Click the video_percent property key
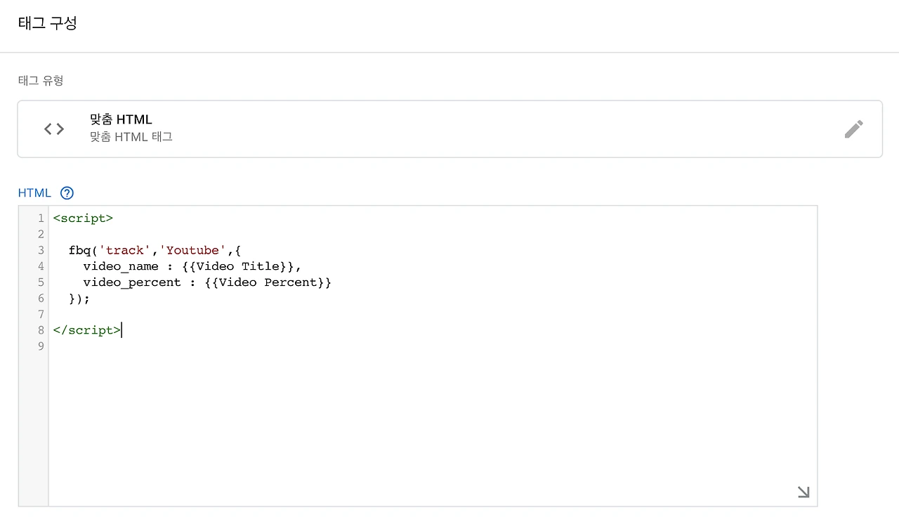This screenshot has width=899, height=517. pyautogui.click(x=132, y=282)
